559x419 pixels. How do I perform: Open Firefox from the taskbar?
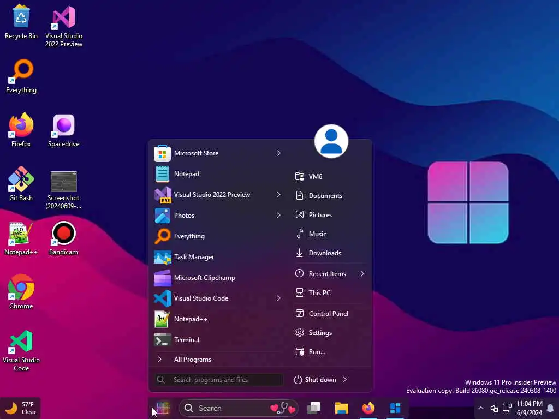[368, 408]
